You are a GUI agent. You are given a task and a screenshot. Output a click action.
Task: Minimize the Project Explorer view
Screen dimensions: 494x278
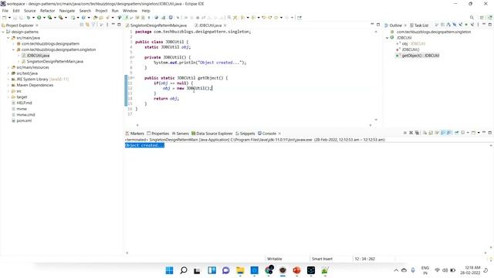point(113,24)
